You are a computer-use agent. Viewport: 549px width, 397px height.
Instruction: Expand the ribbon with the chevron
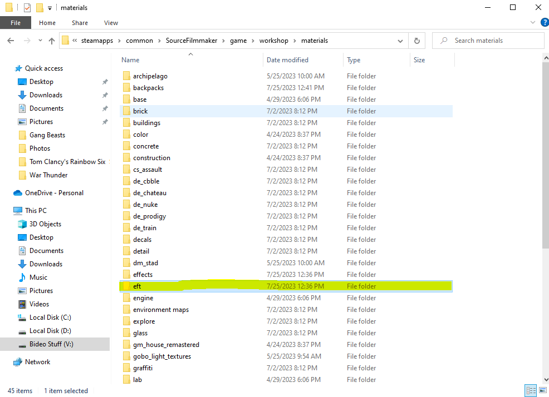tap(532, 22)
